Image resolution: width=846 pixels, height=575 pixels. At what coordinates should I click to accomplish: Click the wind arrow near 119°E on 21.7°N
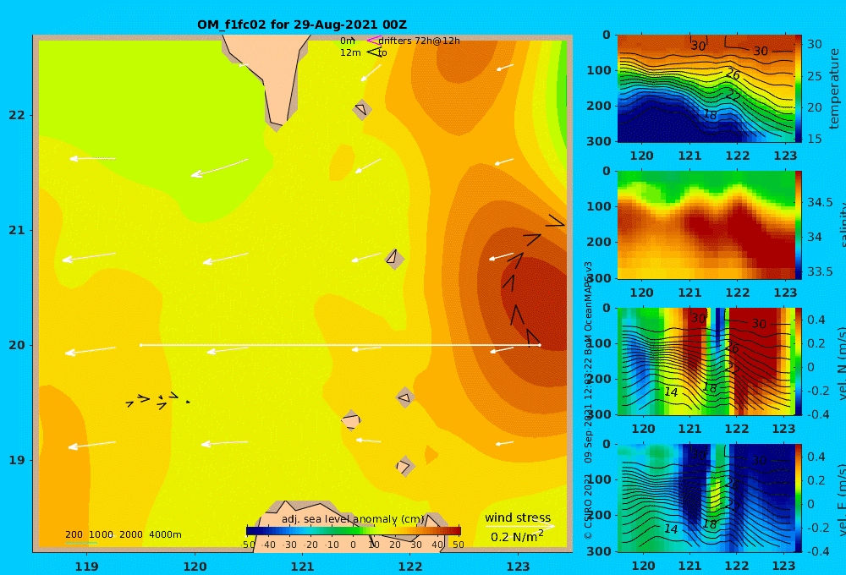click(92, 159)
